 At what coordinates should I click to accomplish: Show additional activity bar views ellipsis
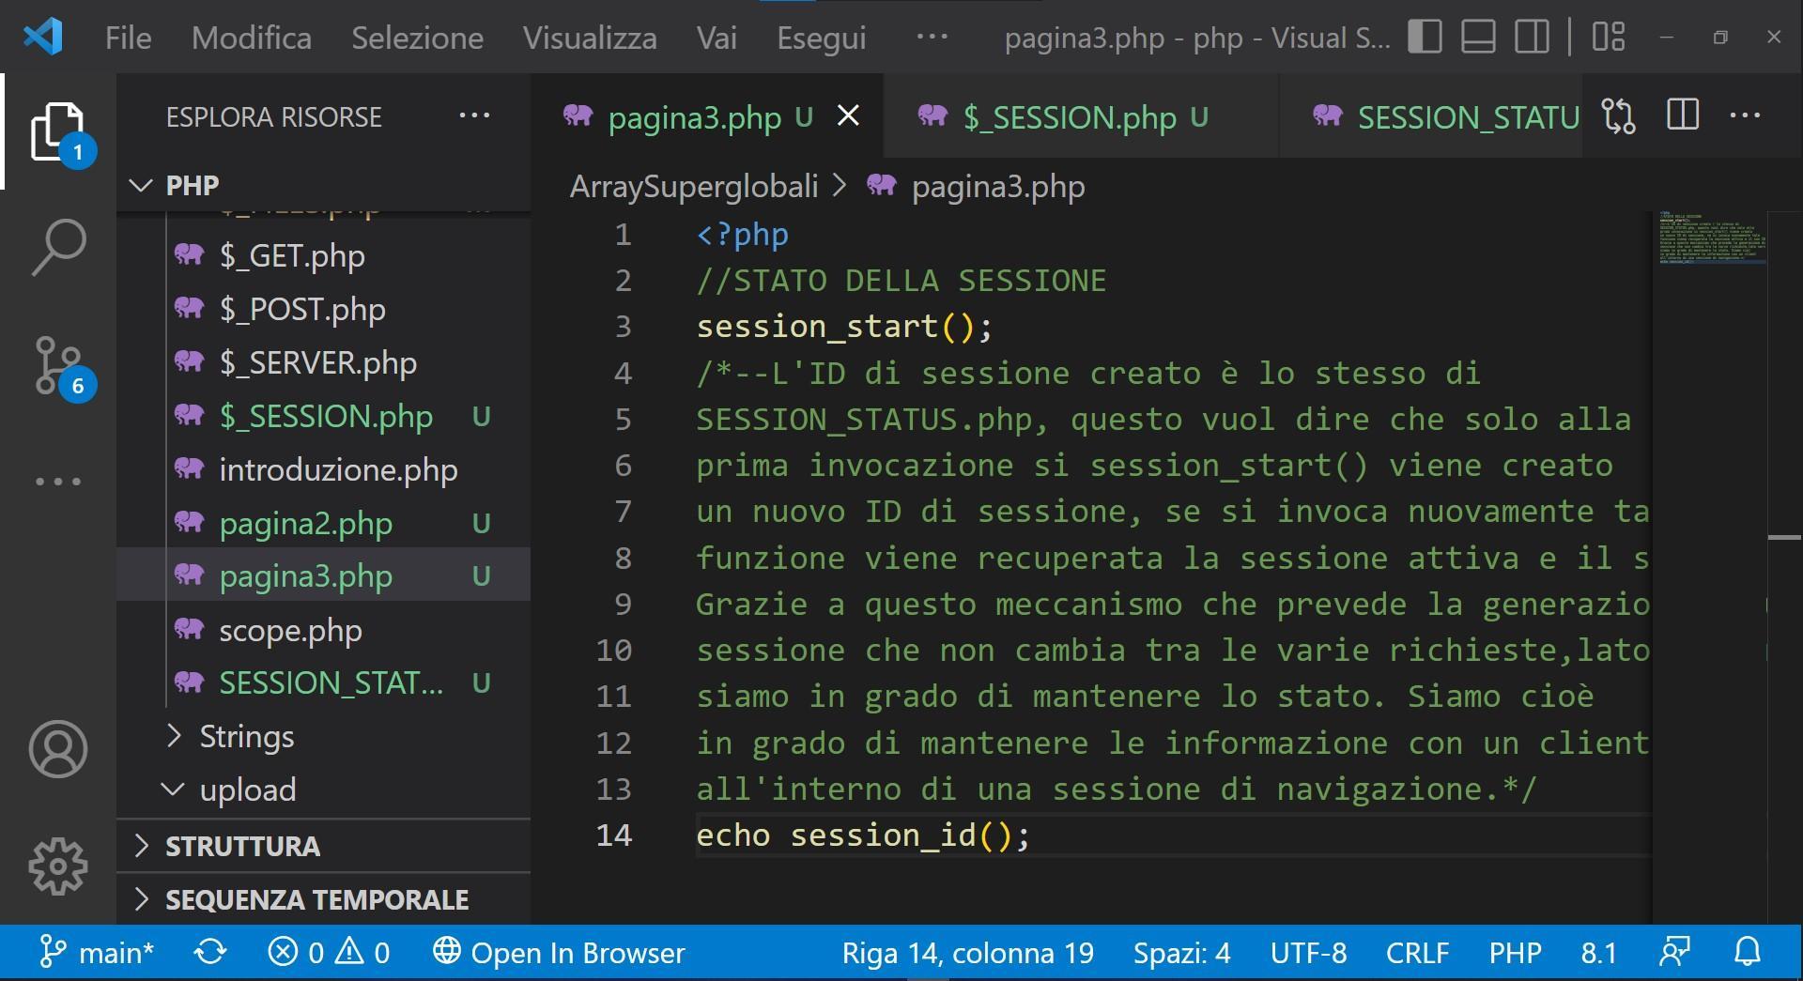pyautogui.click(x=58, y=482)
